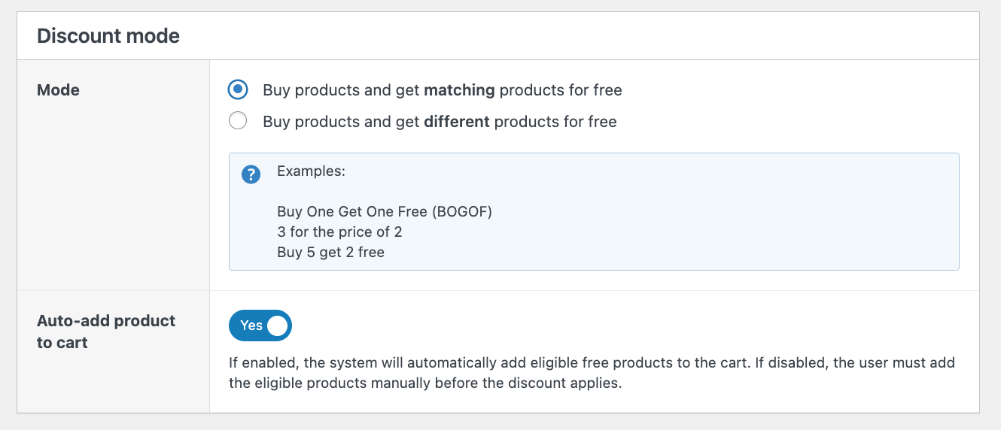This screenshot has width=1001, height=430.
Task: Click the "Discount mode" section heading
Action: 108,35
